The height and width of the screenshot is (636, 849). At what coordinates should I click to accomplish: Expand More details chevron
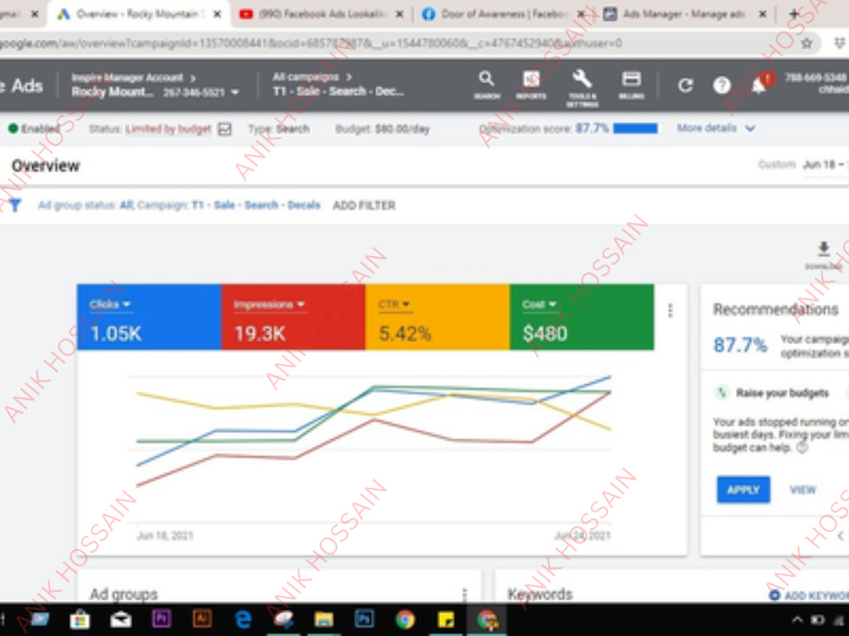(750, 129)
